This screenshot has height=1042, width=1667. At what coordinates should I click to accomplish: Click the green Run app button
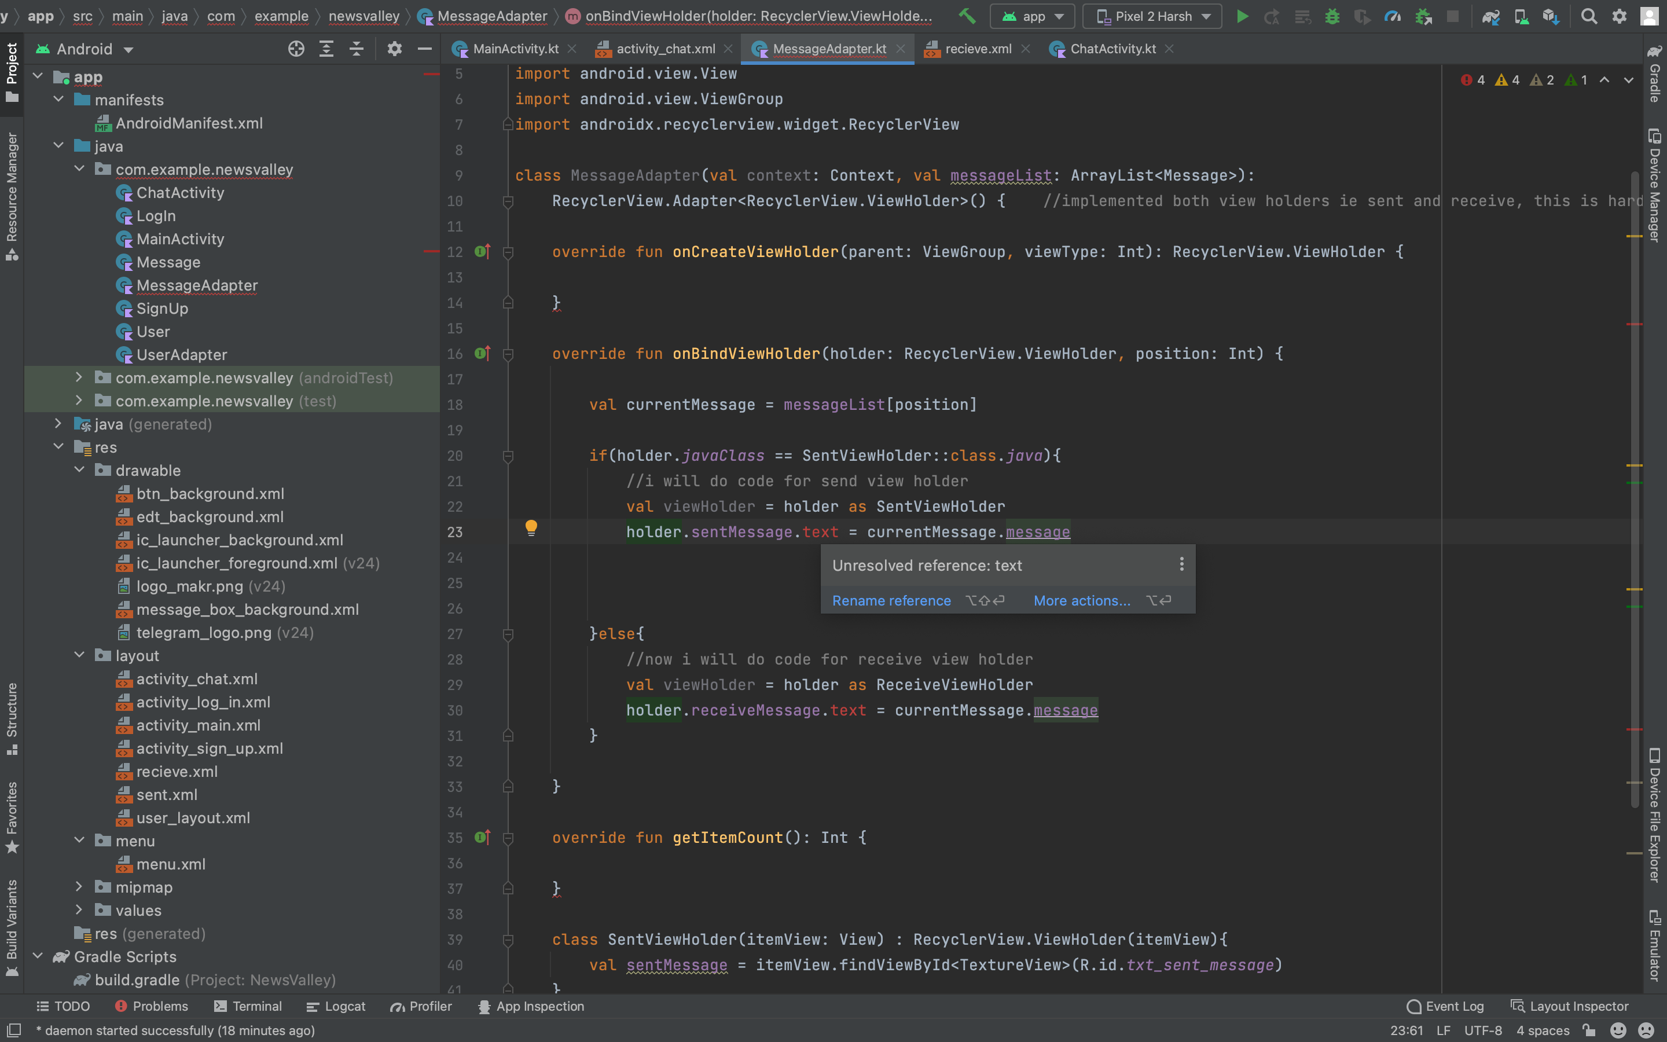pos(1242,17)
